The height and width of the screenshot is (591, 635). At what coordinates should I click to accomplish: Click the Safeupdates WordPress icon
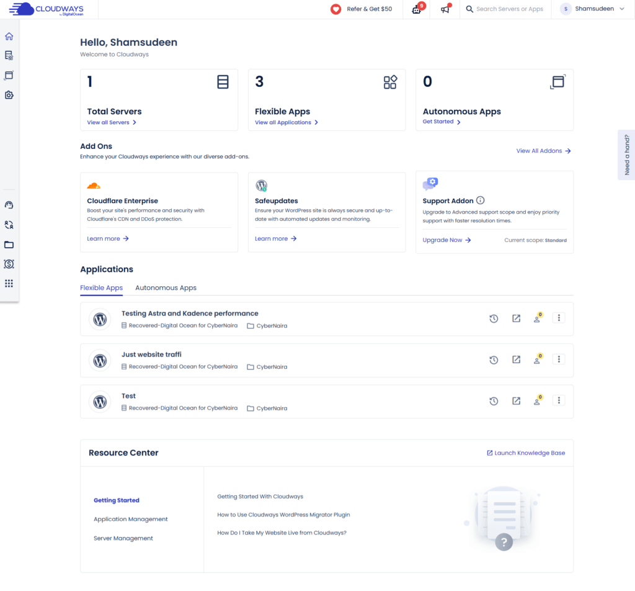click(262, 186)
